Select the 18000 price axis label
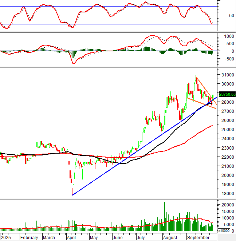 pyautogui.click(x=227, y=194)
